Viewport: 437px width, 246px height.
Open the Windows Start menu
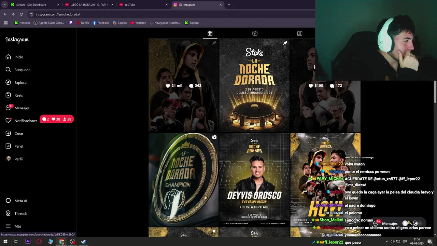point(5,242)
